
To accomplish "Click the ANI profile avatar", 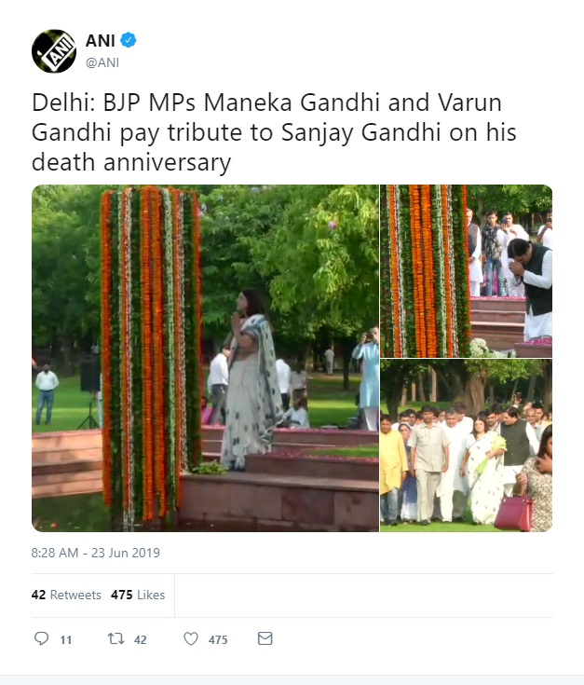I will tap(54, 51).
